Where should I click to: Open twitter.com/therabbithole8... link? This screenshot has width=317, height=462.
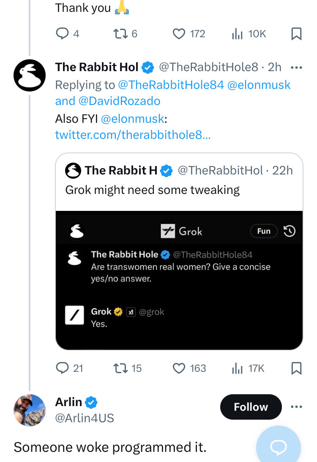click(x=133, y=135)
